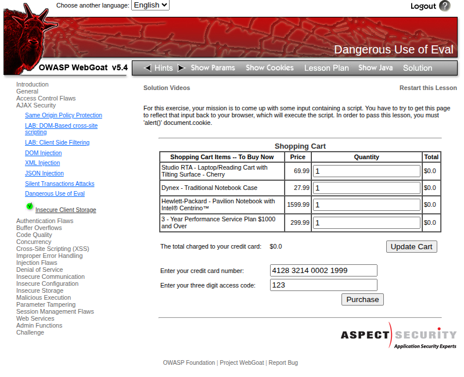Open the language selection dropdown
Image resolution: width=464 pixels, height=377 pixels.
click(150, 5)
